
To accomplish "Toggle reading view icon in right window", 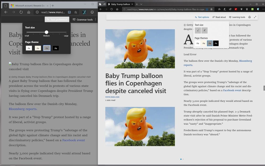I will pyautogui.click(x=207, y=9).
